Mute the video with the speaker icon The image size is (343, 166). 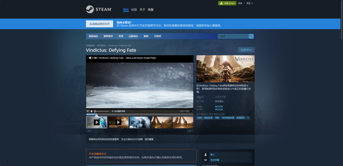(x=92, y=111)
